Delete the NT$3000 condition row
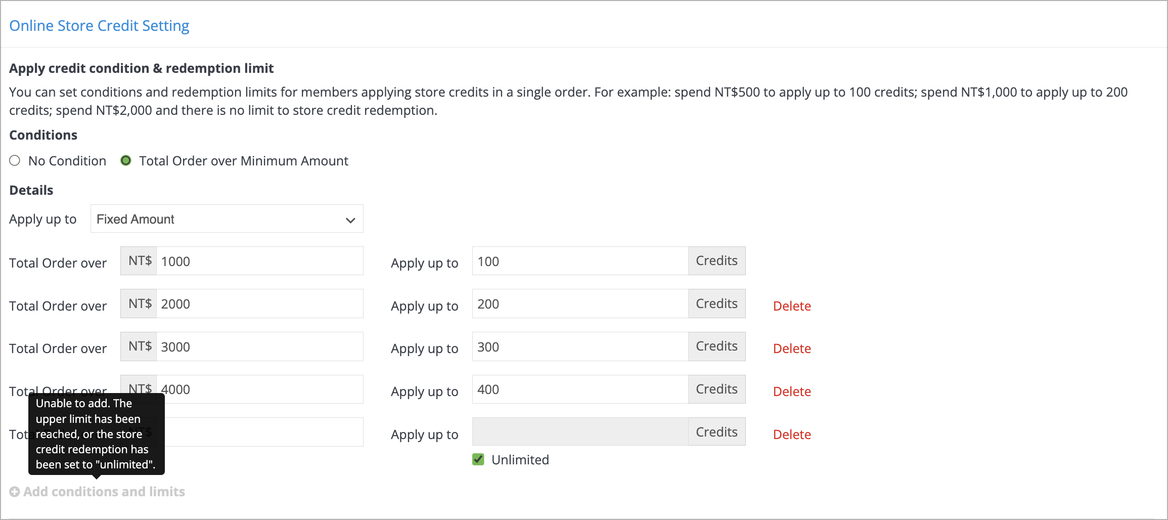The height and width of the screenshot is (520, 1168). point(792,349)
